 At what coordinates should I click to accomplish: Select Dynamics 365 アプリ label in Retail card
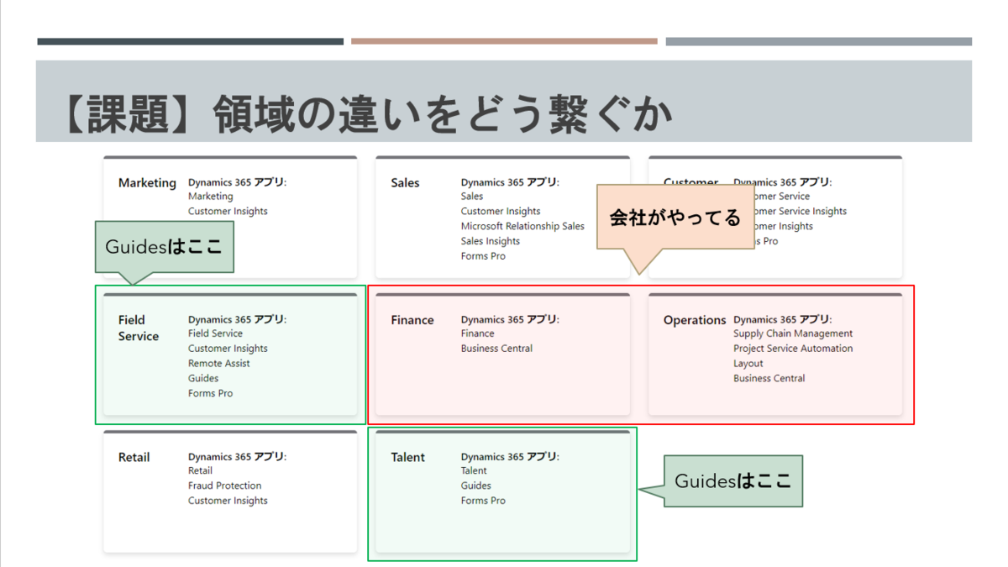237,457
